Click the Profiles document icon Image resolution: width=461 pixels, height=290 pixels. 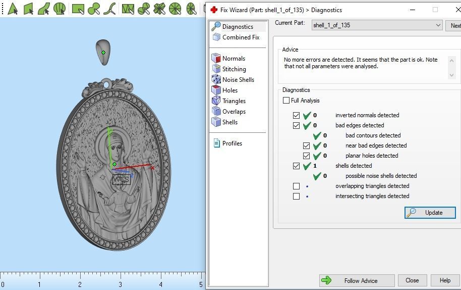click(217, 143)
